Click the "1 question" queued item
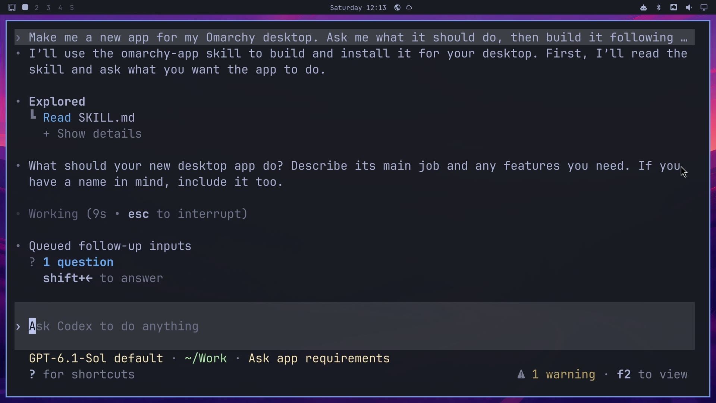 (78, 262)
